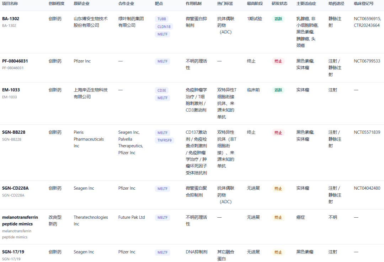
Task: Select Pfizer Inc originator in PF-08046031 row
Action: (x=82, y=61)
